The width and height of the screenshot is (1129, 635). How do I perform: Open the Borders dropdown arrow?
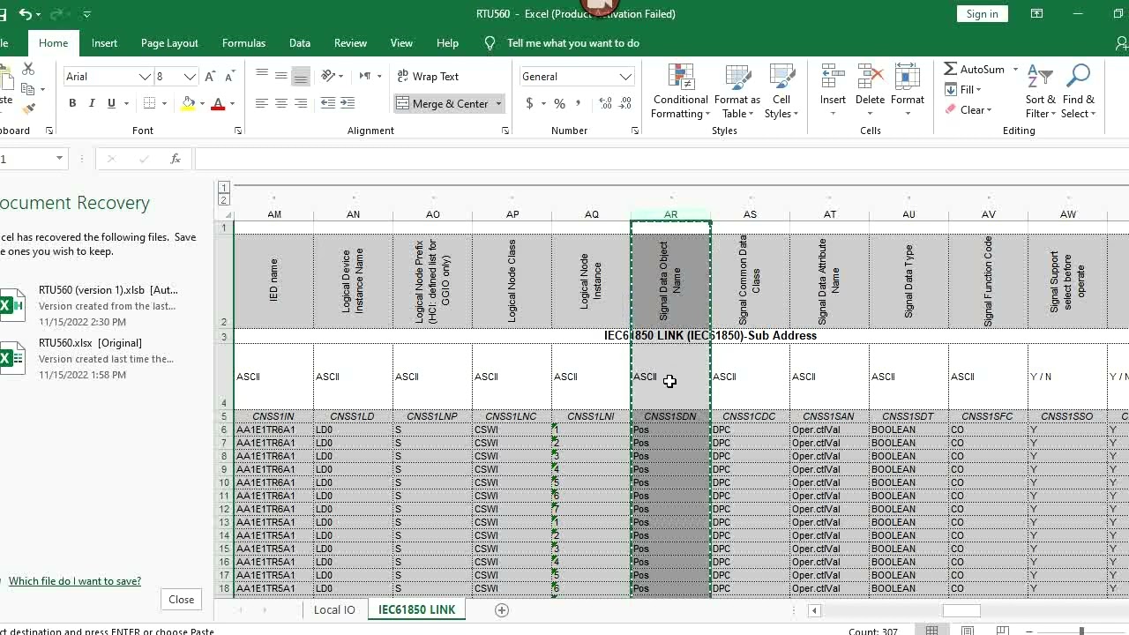click(x=164, y=103)
